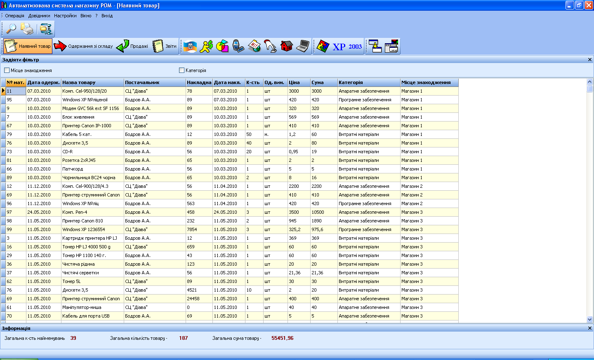This screenshot has height=360, width=594.
Task: Select the Патчкорд cell
Action: [92, 169]
